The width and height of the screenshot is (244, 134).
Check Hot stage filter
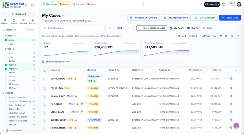[6, 53]
